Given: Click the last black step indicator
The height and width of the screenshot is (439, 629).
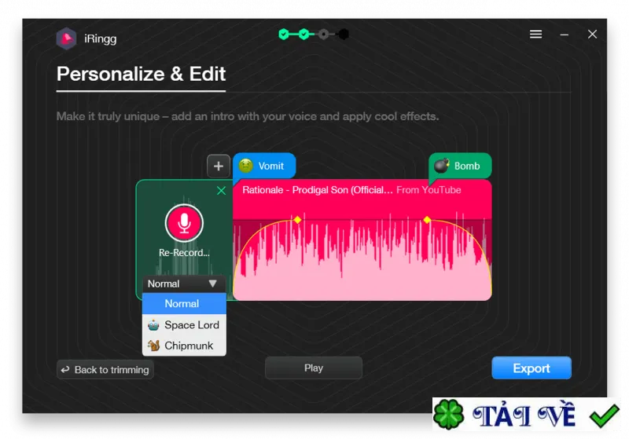Looking at the screenshot, I should point(344,34).
